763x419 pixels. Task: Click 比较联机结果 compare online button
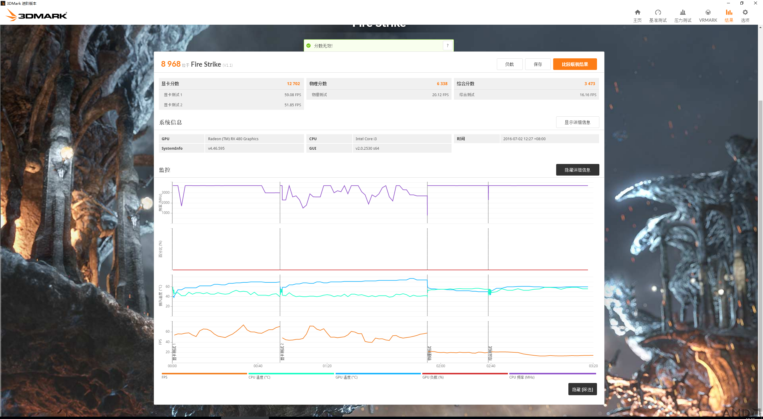coord(575,64)
